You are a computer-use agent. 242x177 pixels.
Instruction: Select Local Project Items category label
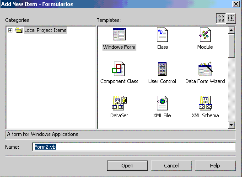[x=45, y=30]
